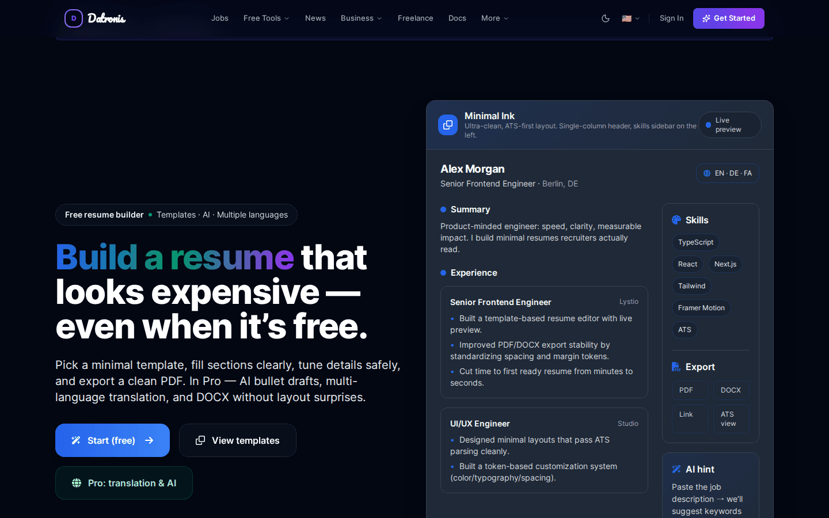Click the Senior Frontend Engineer job title
The width and height of the screenshot is (829, 518).
tap(501, 302)
